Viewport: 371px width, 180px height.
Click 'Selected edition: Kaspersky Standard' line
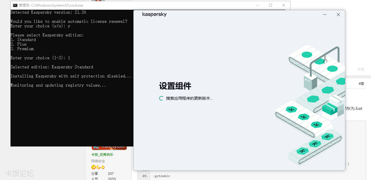coord(52,67)
